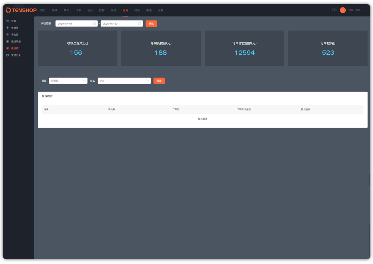Go to the 首页 top menu
This screenshot has width=373, height=264.
pos(43,10)
